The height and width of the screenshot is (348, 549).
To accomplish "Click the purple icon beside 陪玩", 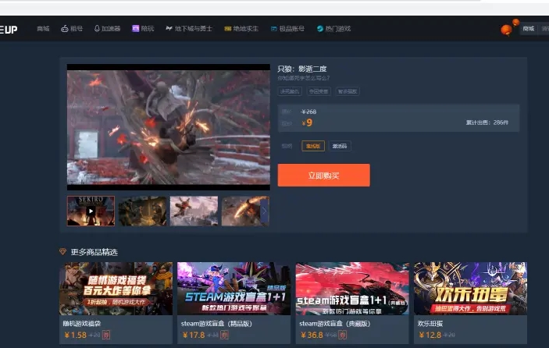I will tap(136, 29).
